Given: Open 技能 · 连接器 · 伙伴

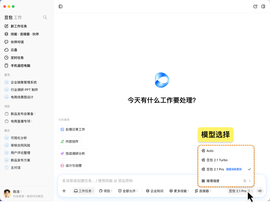Looking at the screenshot, I should coord(21,34).
